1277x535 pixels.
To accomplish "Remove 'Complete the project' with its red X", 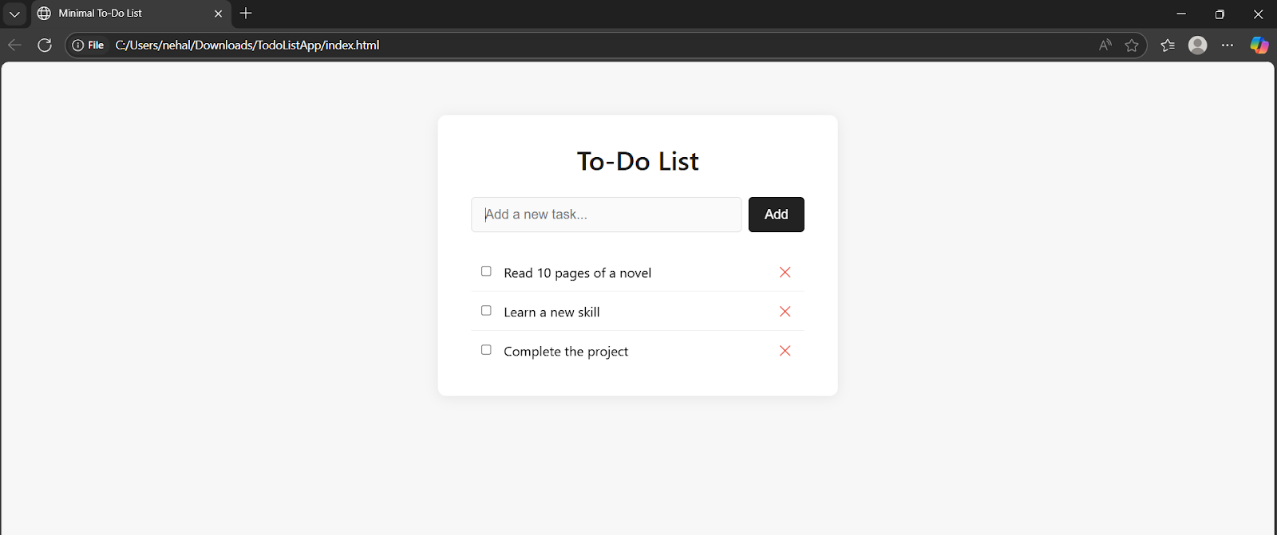I will [785, 351].
